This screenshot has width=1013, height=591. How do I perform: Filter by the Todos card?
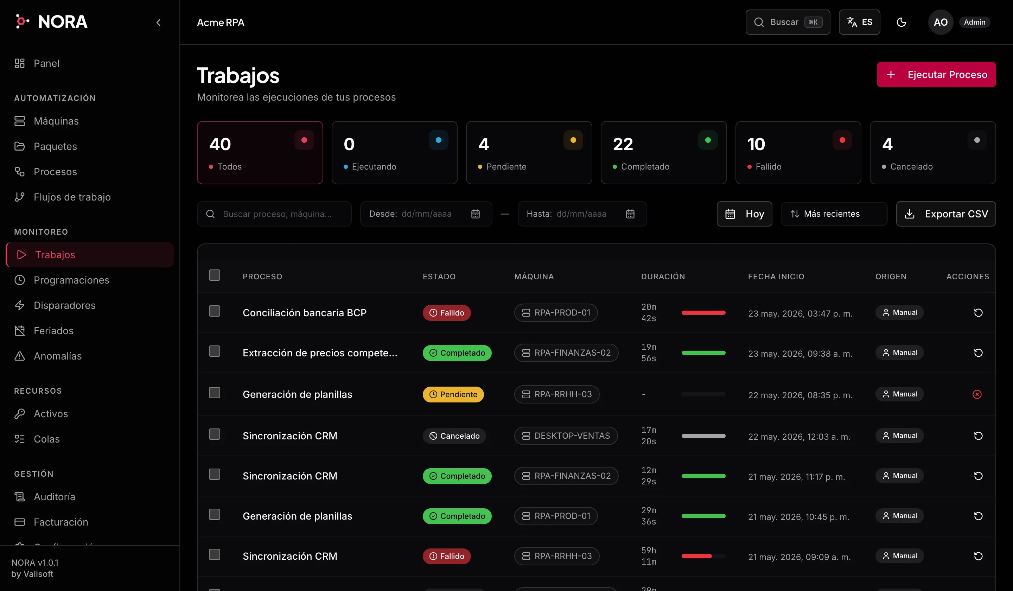pos(260,153)
